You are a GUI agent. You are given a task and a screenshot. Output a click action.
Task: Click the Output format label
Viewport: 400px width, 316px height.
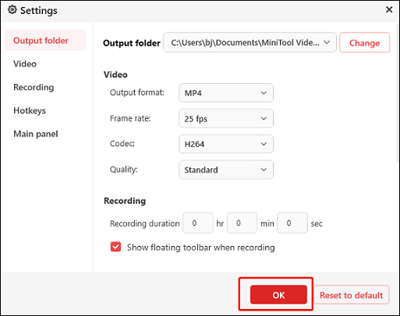[137, 93]
